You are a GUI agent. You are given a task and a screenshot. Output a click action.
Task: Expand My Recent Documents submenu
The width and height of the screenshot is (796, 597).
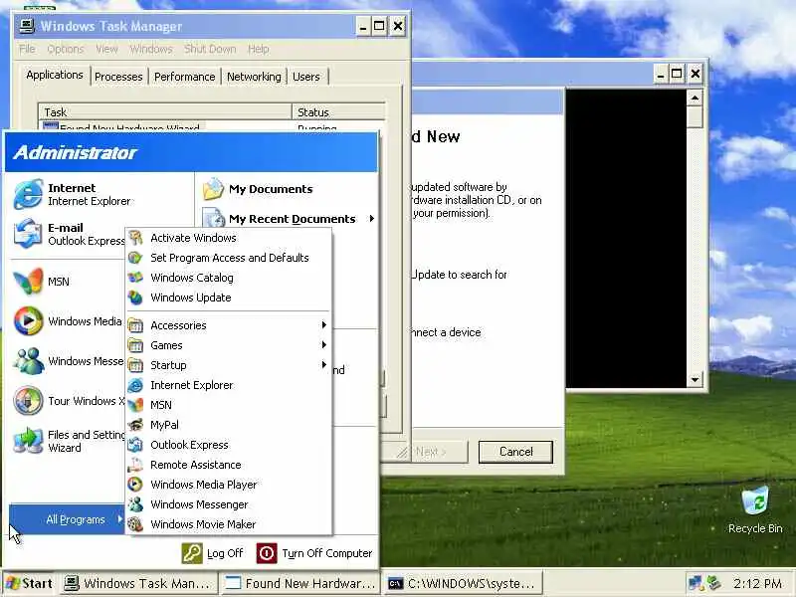(288, 219)
